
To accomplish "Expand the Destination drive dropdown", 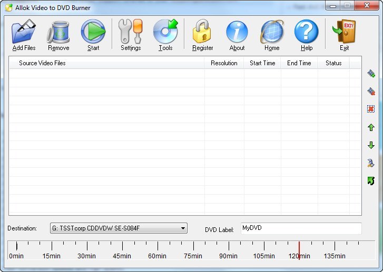I will click(x=183, y=228).
